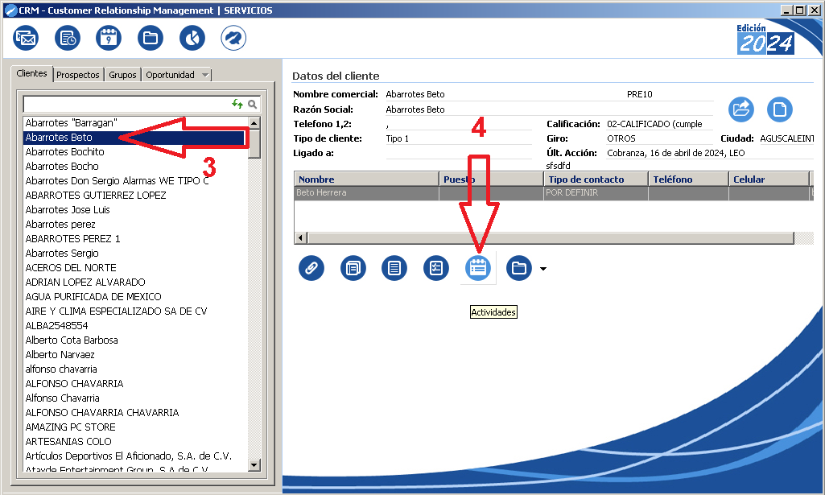Expand the dropdown arrow beside folder icon

pos(542,269)
